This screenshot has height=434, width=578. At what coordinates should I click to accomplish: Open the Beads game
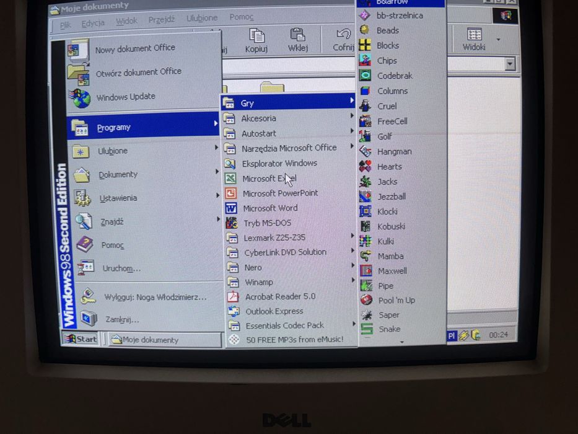pyautogui.click(x=401, y=30)
